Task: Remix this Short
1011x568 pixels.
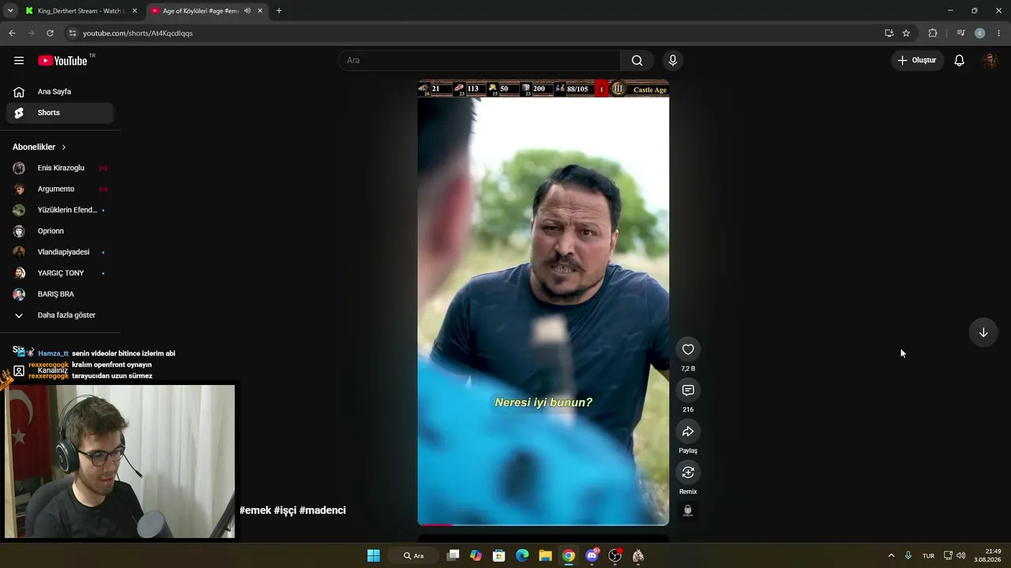Action: pyautogui.click(x=688, y=473)
